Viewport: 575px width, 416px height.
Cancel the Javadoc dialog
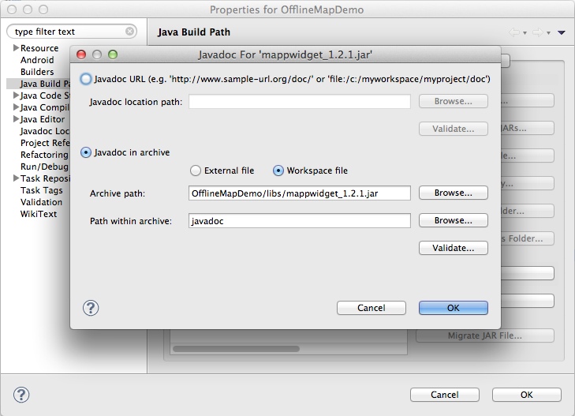(372, 308)
